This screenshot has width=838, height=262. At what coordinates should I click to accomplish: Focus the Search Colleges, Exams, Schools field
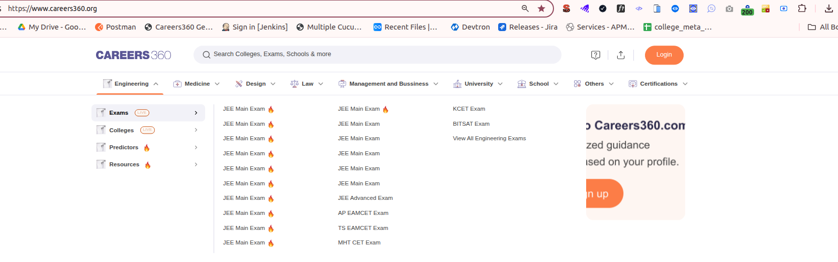click(x=377, y=55)
